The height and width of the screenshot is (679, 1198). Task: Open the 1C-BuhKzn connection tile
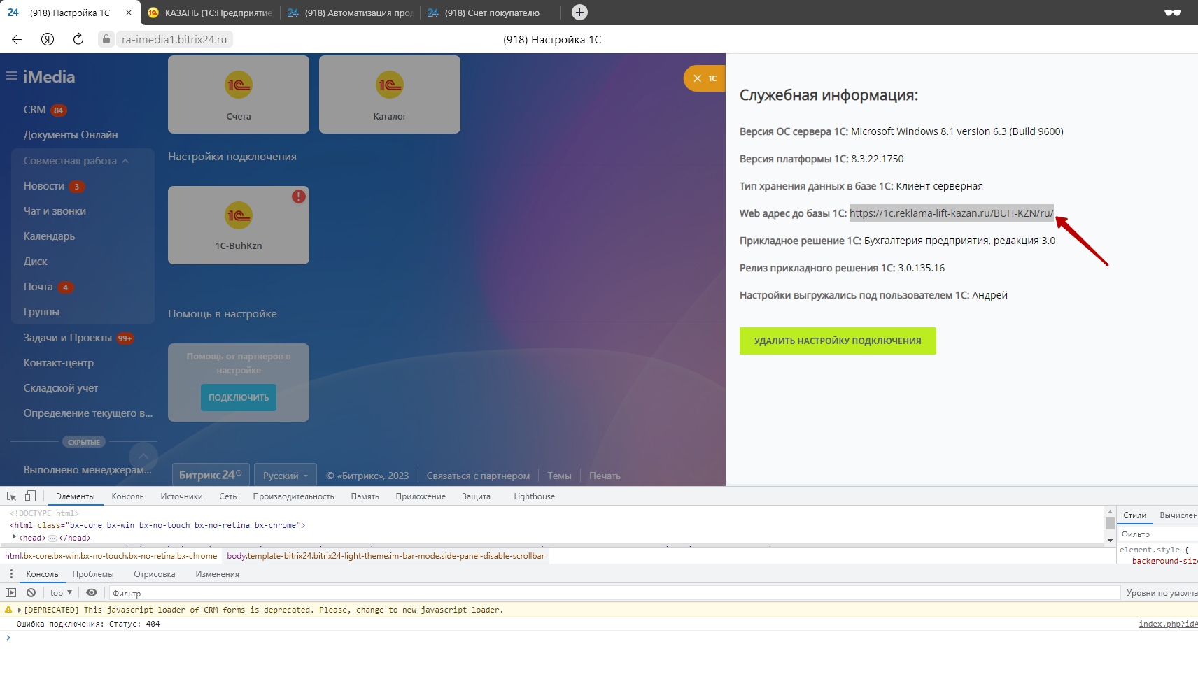pyautogui.click(x=239, y=225)
